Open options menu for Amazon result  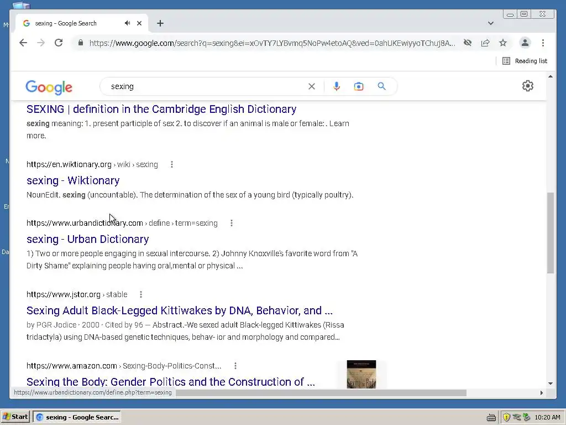click(235, 366)
